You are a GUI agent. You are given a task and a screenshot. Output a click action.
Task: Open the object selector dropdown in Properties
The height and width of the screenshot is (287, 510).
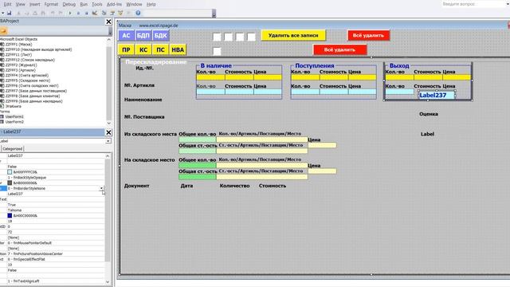[x=108, y=141]
